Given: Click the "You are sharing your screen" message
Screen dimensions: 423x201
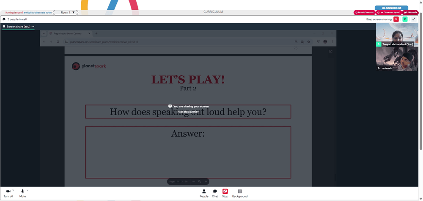Looking at the screenshot, I should [x=191, y=106].
